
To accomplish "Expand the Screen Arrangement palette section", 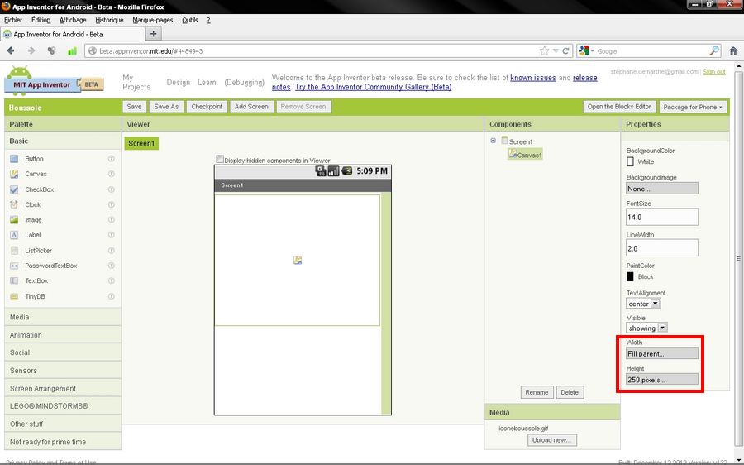I will 63,389.
